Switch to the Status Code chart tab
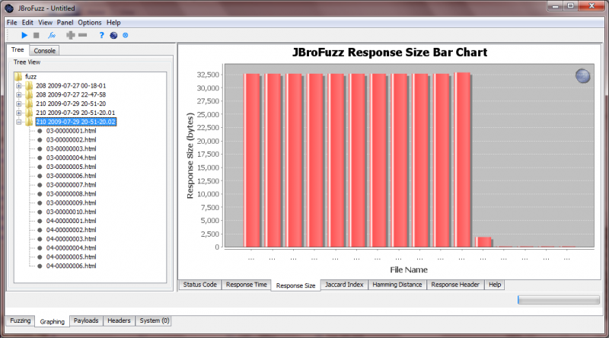609x338 pixels. pos(199,285)
